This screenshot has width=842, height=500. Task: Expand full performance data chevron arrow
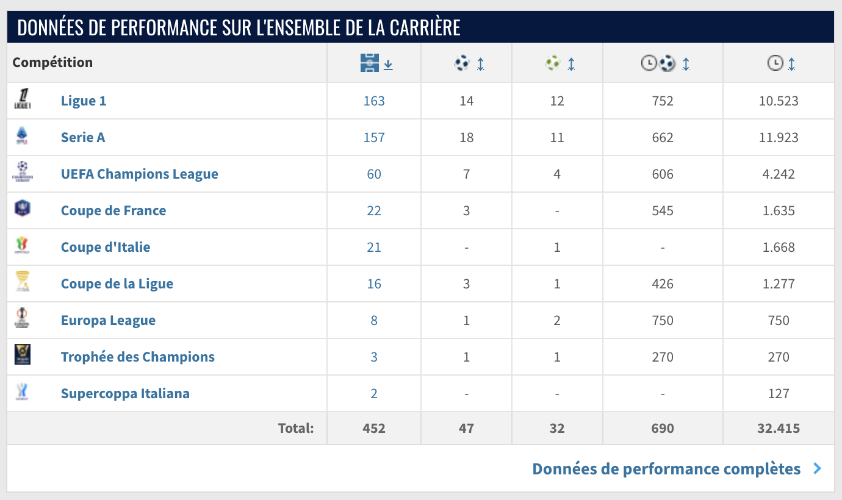coord(818,469)
